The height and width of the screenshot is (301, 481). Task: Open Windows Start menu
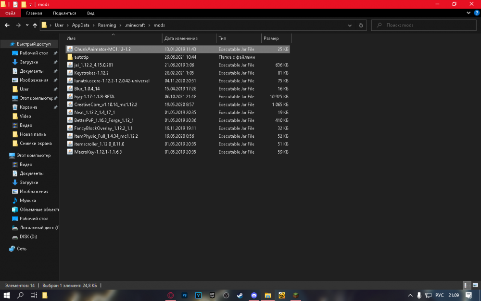pos(6,295)
